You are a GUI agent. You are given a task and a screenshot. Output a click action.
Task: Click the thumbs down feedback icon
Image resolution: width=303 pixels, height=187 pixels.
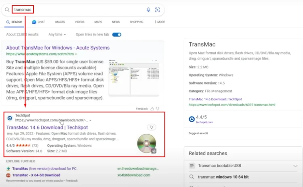coord(157,108)
